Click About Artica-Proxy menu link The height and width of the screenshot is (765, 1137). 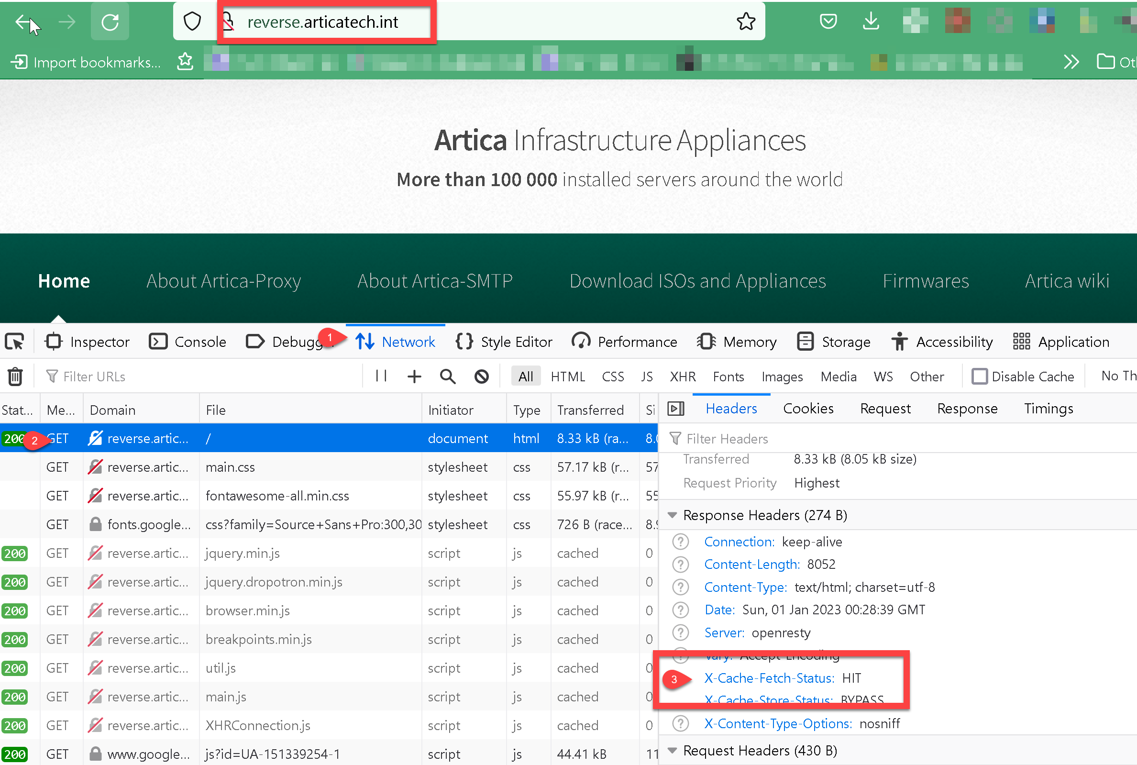pos(223,281)
